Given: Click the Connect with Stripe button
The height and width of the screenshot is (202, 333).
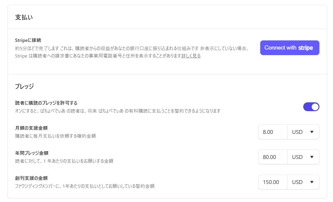Looking at the screenshot, I should pos(289,48).
